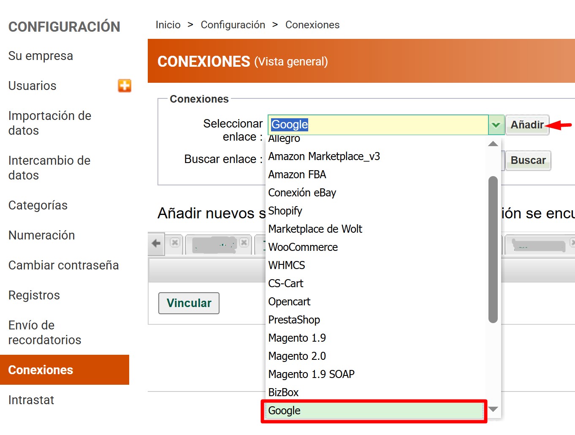Open Registros in the sidebar
Screen dimensions: 575x435
point(34,295)
